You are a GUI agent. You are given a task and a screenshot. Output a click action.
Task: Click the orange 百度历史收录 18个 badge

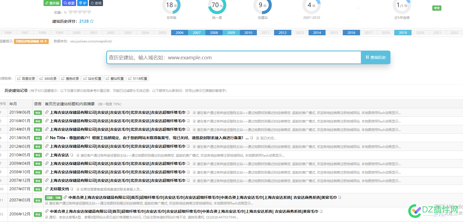coord(31,41)
